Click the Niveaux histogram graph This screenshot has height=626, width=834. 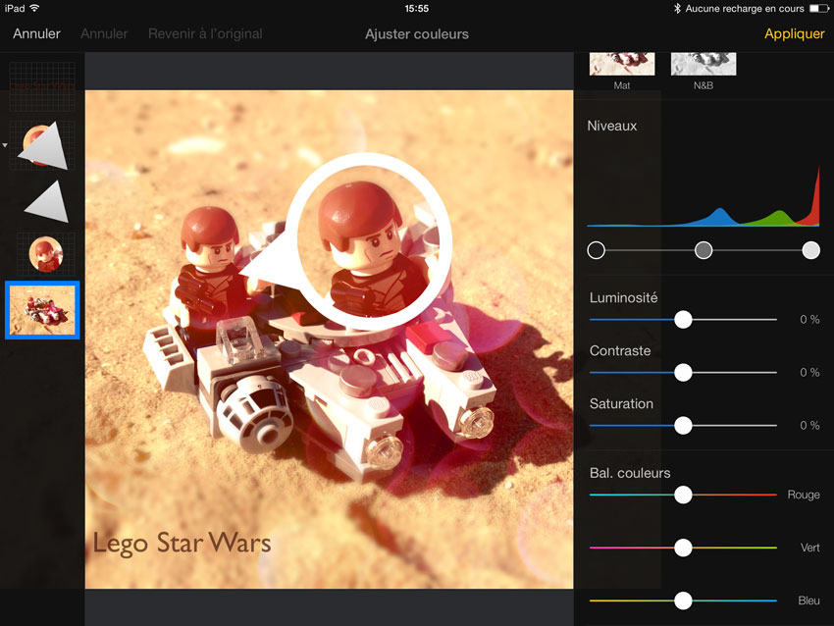click(x=704, y=195)
